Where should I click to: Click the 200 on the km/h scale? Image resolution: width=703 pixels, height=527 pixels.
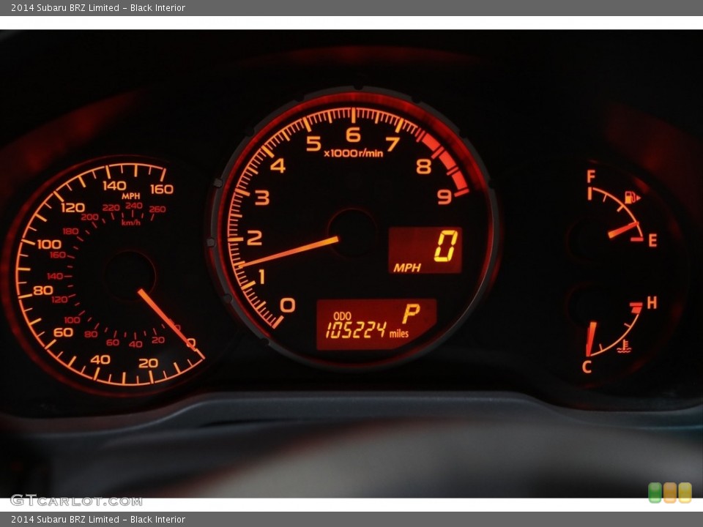89,217
